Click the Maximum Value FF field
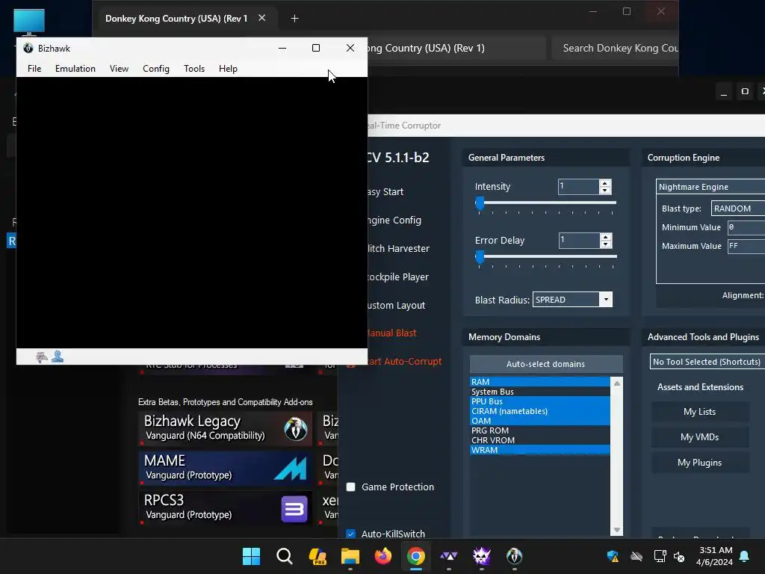This screenshot has height=574, width=765. pos(746,246)
